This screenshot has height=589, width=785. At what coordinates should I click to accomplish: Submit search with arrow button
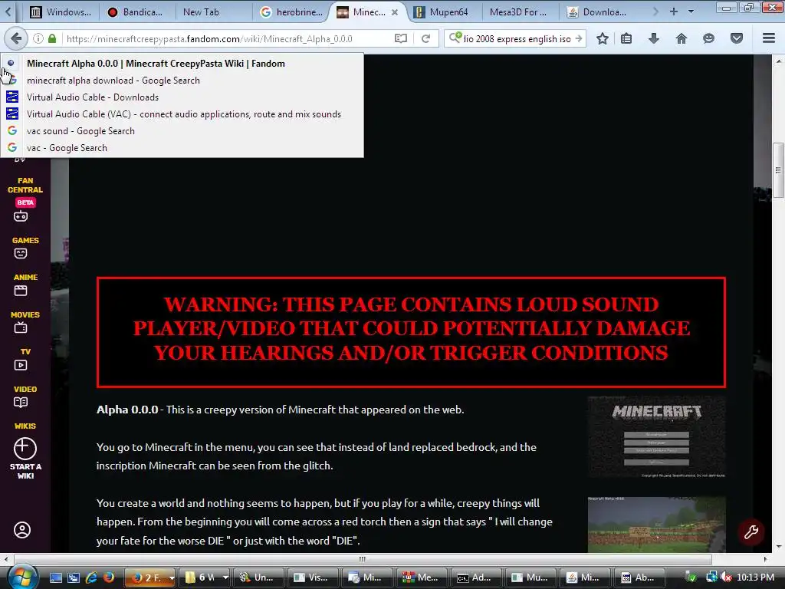[x=579, y=38]
